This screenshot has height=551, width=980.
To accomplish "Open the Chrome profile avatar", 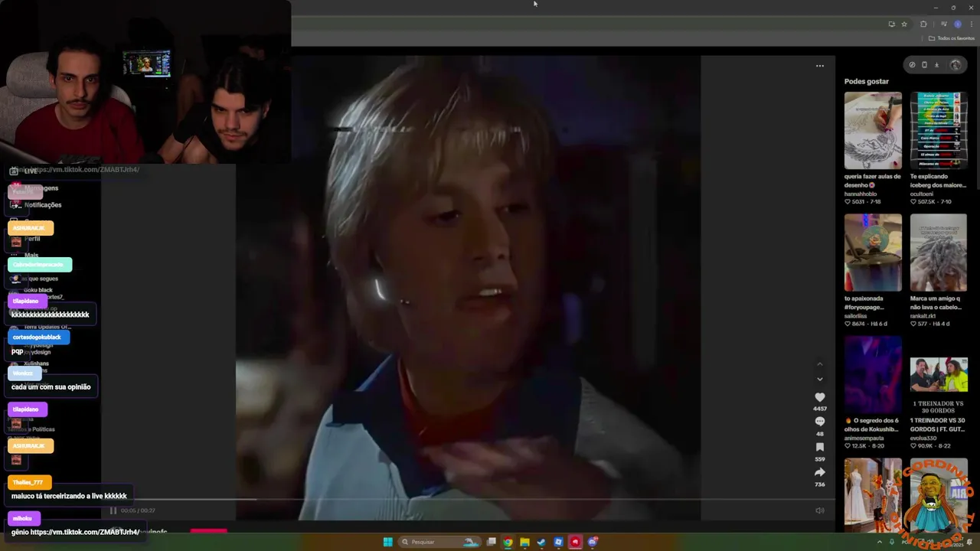I will coord(957,24).
